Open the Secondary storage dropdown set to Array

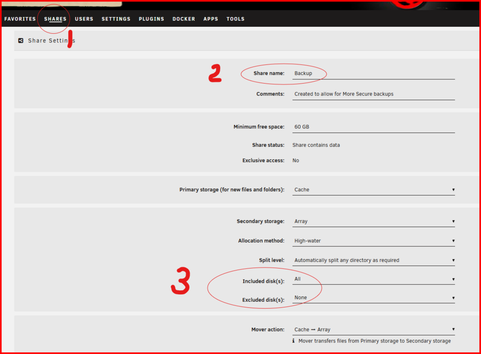pyautogui.click(x=374, y=221)
